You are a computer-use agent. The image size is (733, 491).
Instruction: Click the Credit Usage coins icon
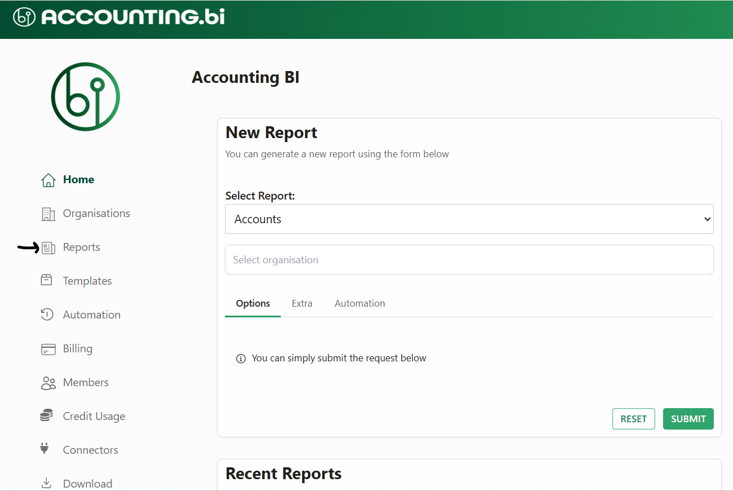click(46, 415)
